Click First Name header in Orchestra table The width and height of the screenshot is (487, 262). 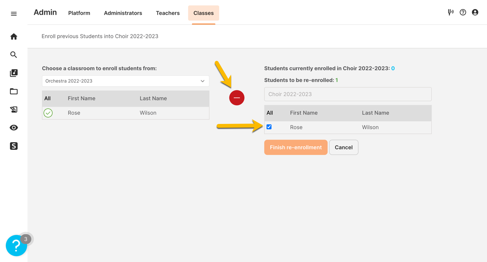pos(81,98)
